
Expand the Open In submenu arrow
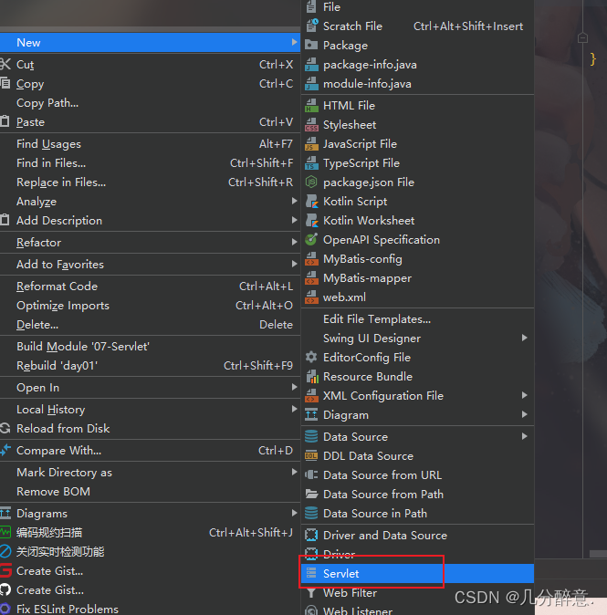[294, 387]
